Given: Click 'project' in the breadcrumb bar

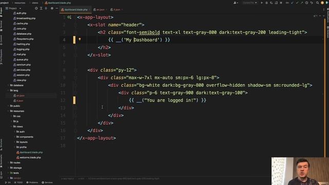Looking at the screenshot, I should (5, 3).
